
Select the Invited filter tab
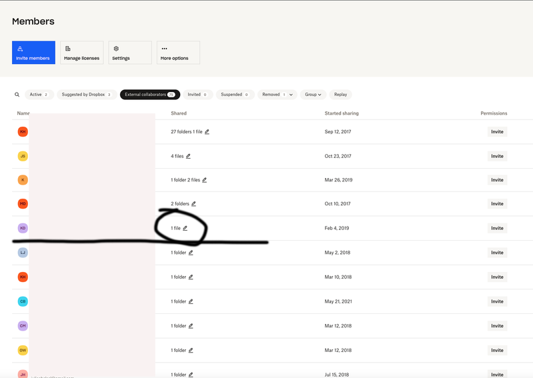197,95
